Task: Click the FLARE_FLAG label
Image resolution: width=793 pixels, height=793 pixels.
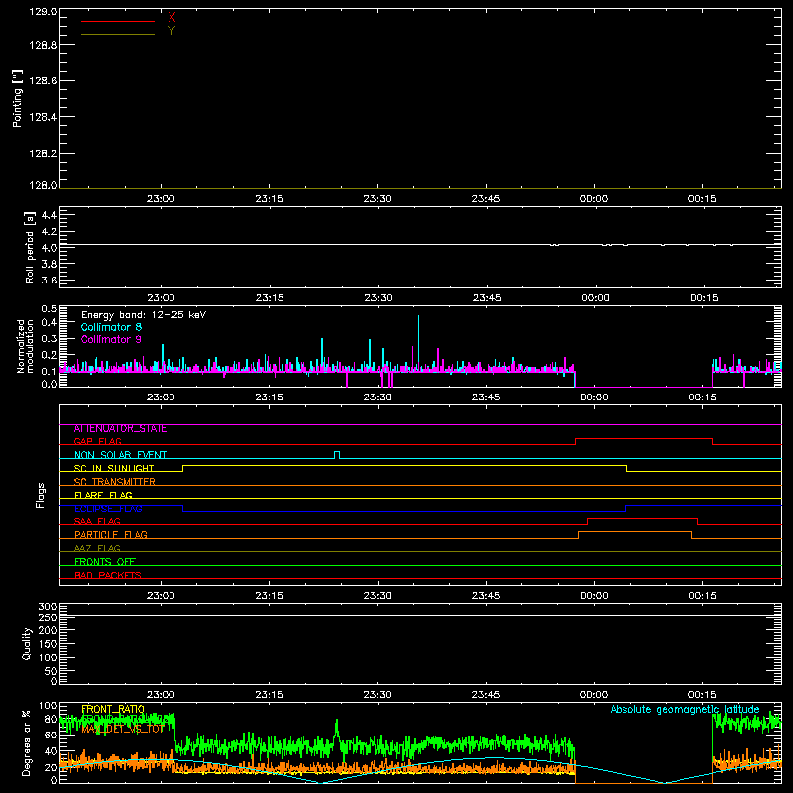Action: coord(103,495)
